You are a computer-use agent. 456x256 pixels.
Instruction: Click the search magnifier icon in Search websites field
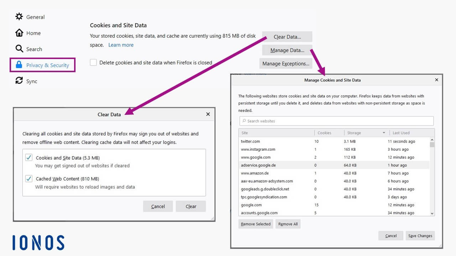click(x=244, y=121)
